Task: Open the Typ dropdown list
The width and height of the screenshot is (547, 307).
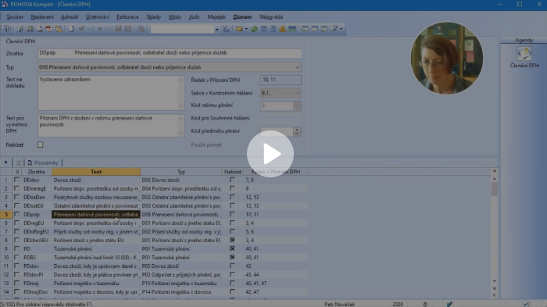Action: coord(297,67)
